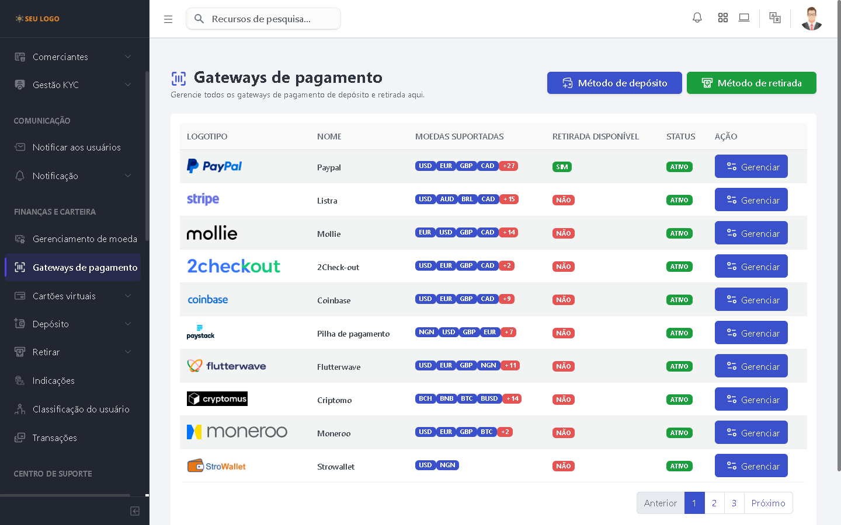Image resolution: width=841 pixels, height=525 pixels.
Task: Open the language translation icon
Action: point(774,18)
